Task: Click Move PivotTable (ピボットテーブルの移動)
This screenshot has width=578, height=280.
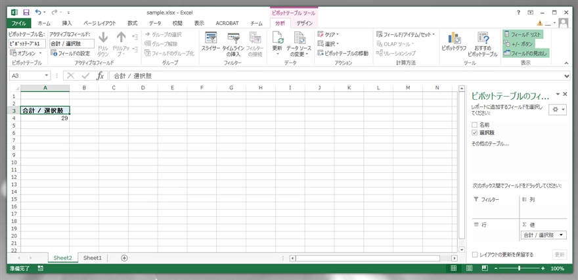Action: pyautogui.click(x=343, y=53)
